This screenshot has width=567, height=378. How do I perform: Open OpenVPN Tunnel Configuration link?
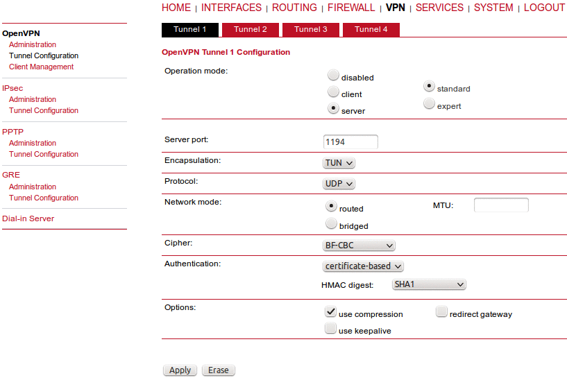tap(44, 55)
